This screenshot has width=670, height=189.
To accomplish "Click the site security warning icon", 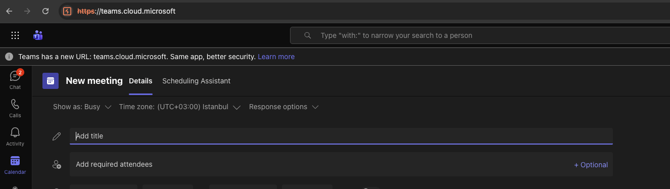I will [67, 11].
